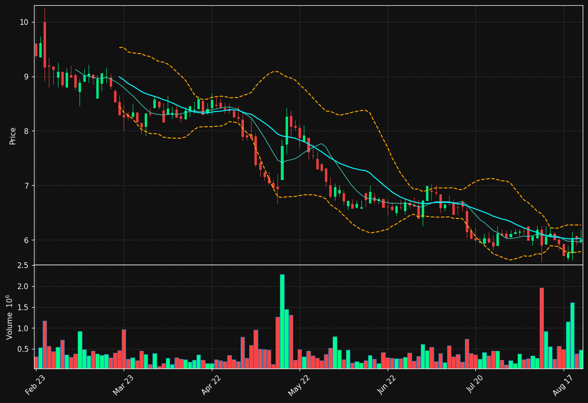
Task: Click volume axis label 1.5
Action: pos(23,308)
